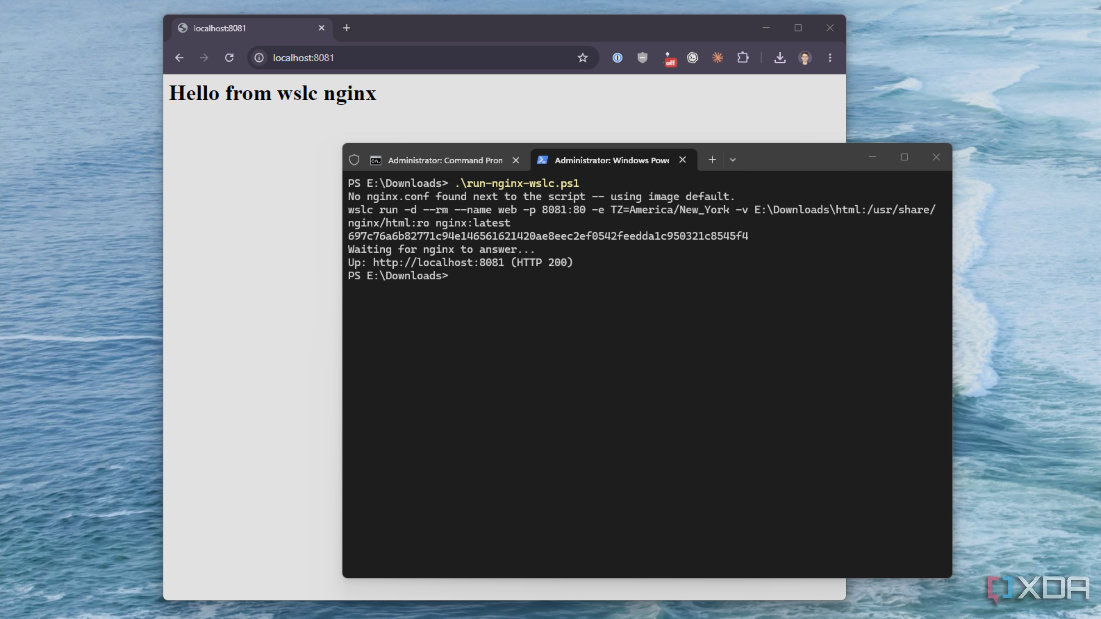Click the '.\run-nginx-wslc.ps1' command text

click(x=517, y=184)
